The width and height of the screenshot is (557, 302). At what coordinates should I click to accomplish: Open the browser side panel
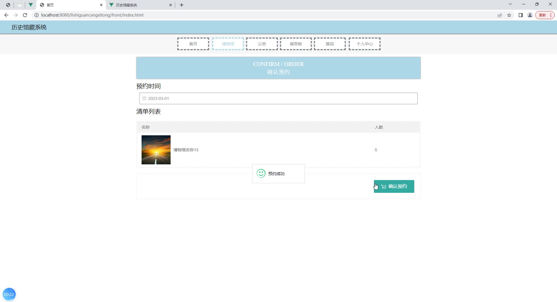click(521, 15)
